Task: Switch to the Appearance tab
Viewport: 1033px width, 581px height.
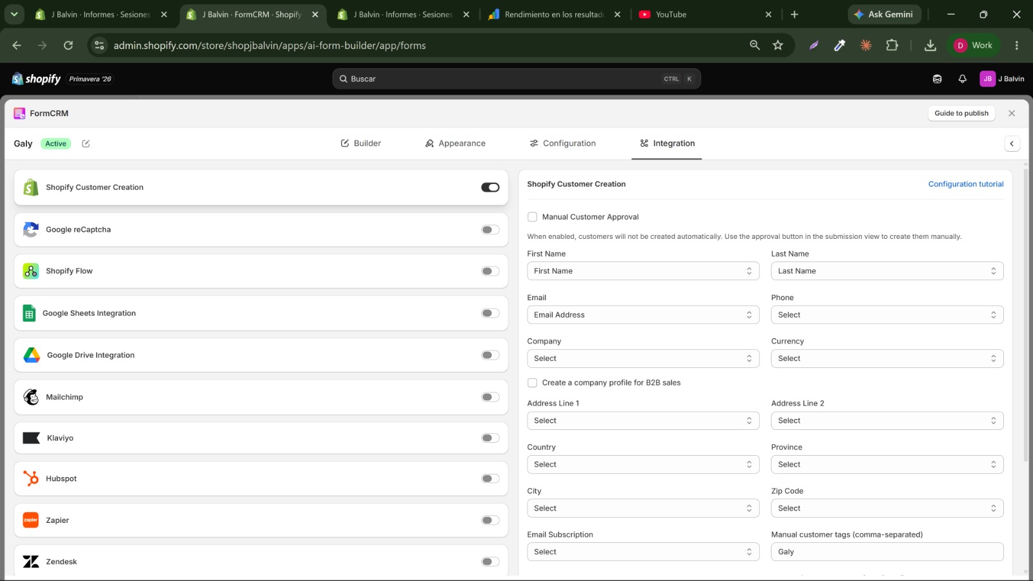Action: (455, 143)
